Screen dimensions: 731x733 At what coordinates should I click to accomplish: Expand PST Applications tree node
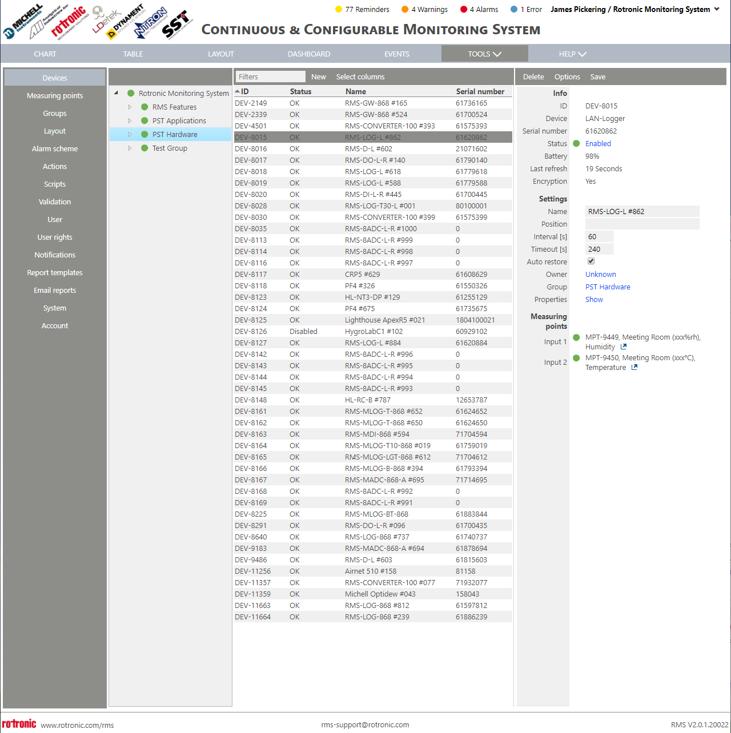pyautogui.click(x=130, y=120)
